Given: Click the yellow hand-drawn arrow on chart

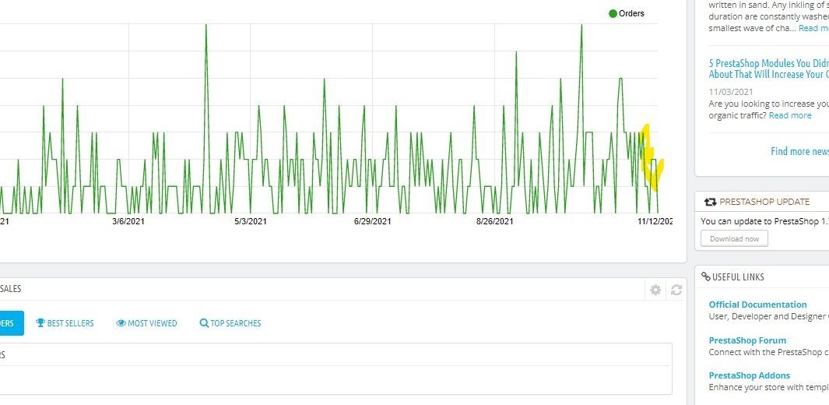Looking at the screenshot, I should (x=651, y=157).
